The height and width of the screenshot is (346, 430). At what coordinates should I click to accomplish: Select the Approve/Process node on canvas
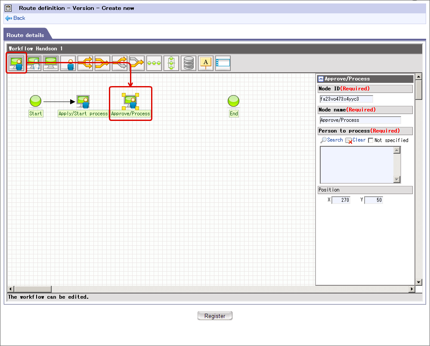coord(130,102)
